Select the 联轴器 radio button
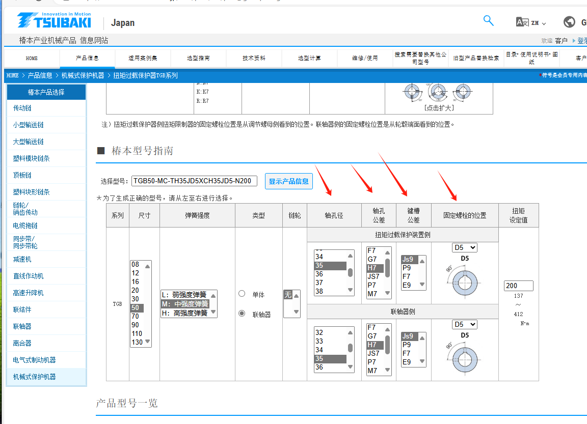The width and height of the screenshot is (587, 424). [242, 314]
